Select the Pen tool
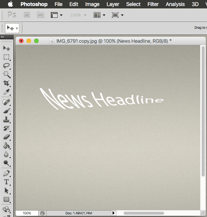The height and width of the screenshot is (217, 207). tap(6, 173)
